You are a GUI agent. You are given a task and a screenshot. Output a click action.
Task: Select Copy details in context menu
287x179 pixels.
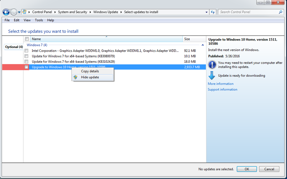pos(90,71)
